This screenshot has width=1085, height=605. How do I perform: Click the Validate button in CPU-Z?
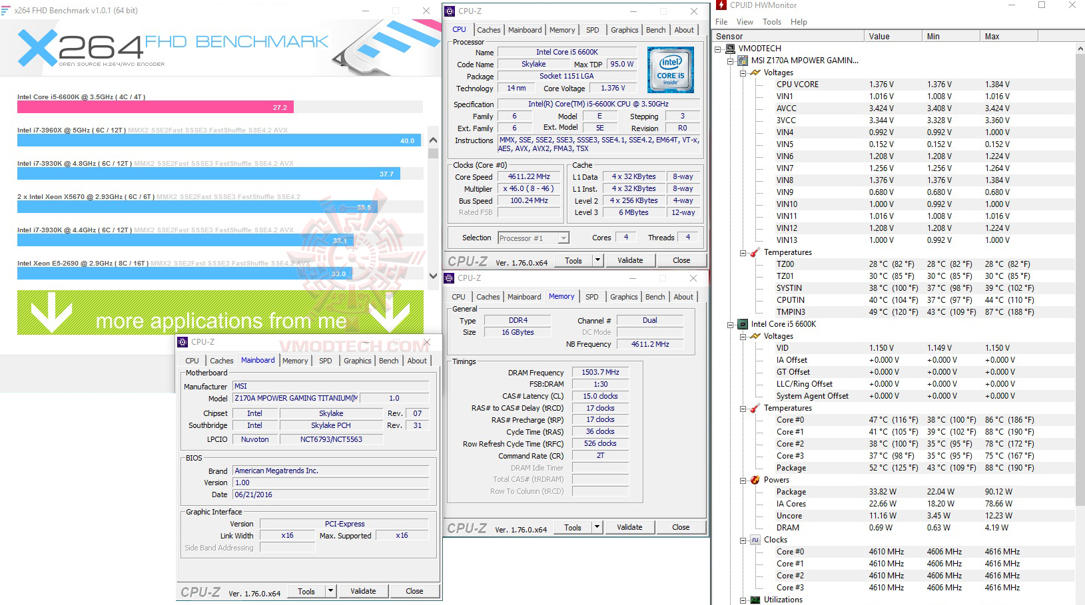point(630,260)
